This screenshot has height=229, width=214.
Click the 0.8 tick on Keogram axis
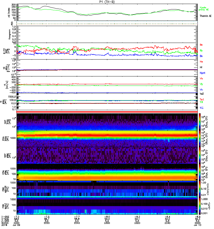click(x=14, y=29)
